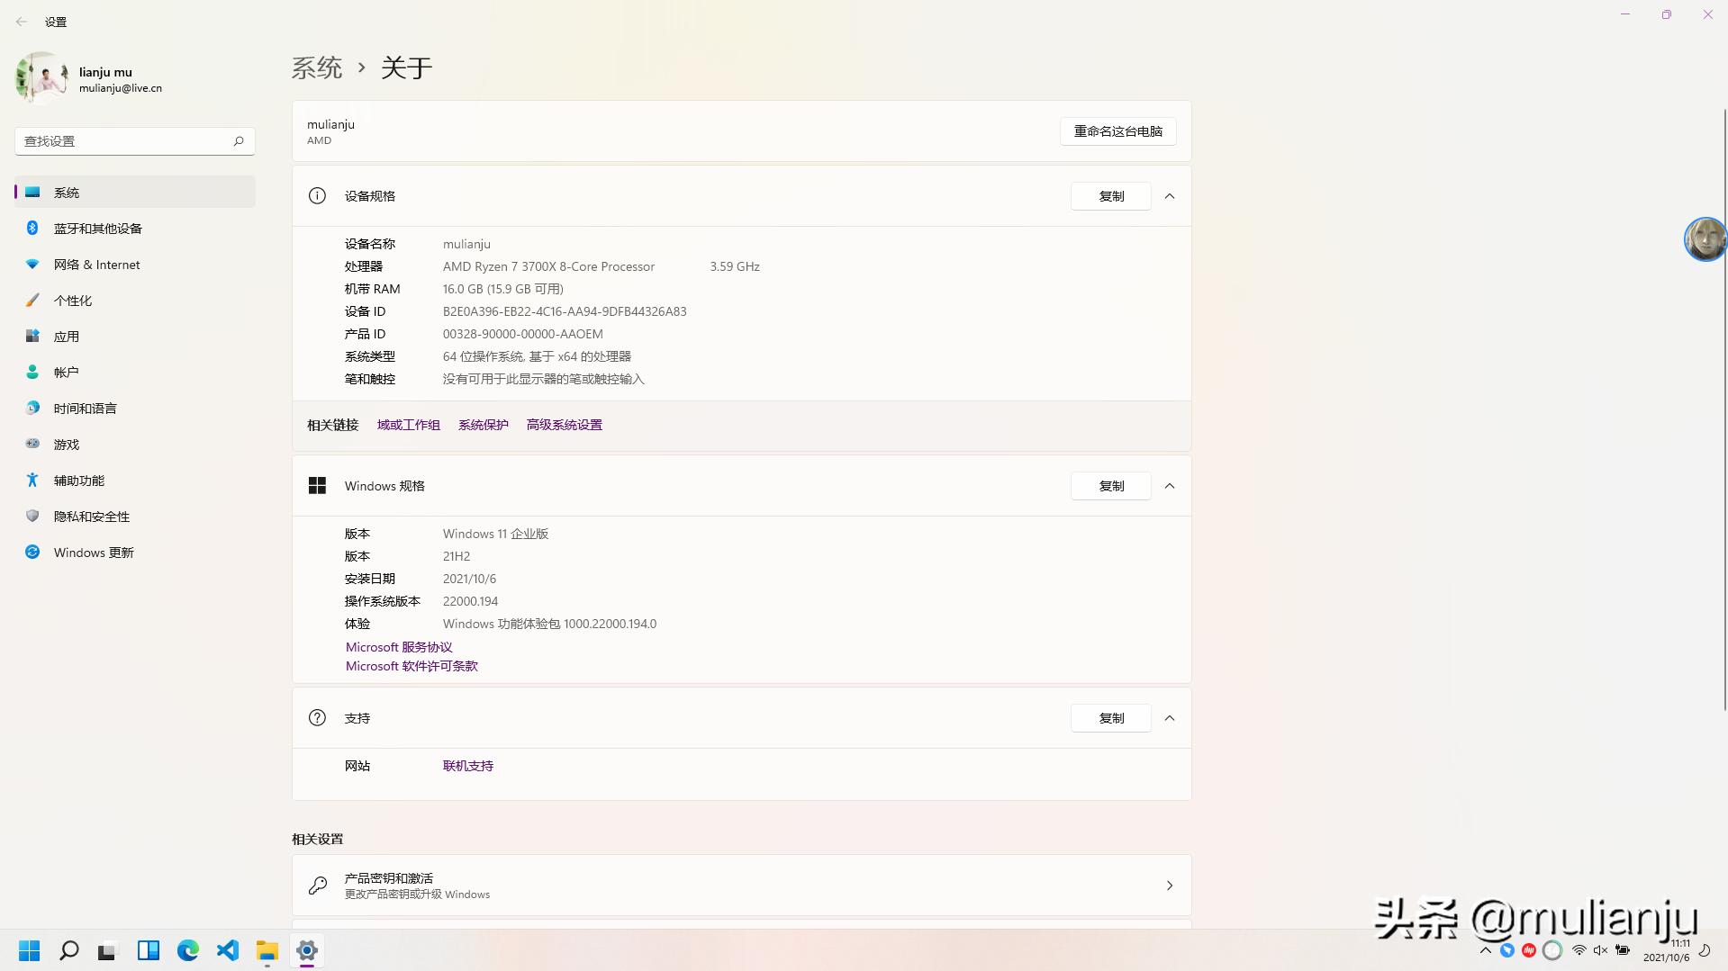Select 网络 & Internet in sidebar
This screenshot has height=971, width=1728.
96,264
